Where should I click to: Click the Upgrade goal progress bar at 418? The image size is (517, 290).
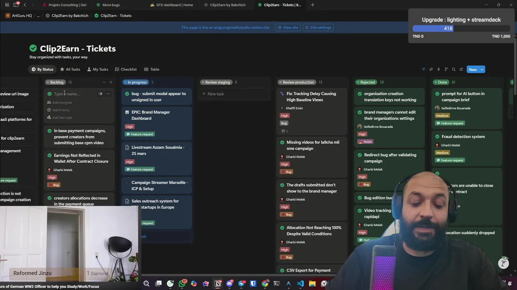click(x=461, y=29)
